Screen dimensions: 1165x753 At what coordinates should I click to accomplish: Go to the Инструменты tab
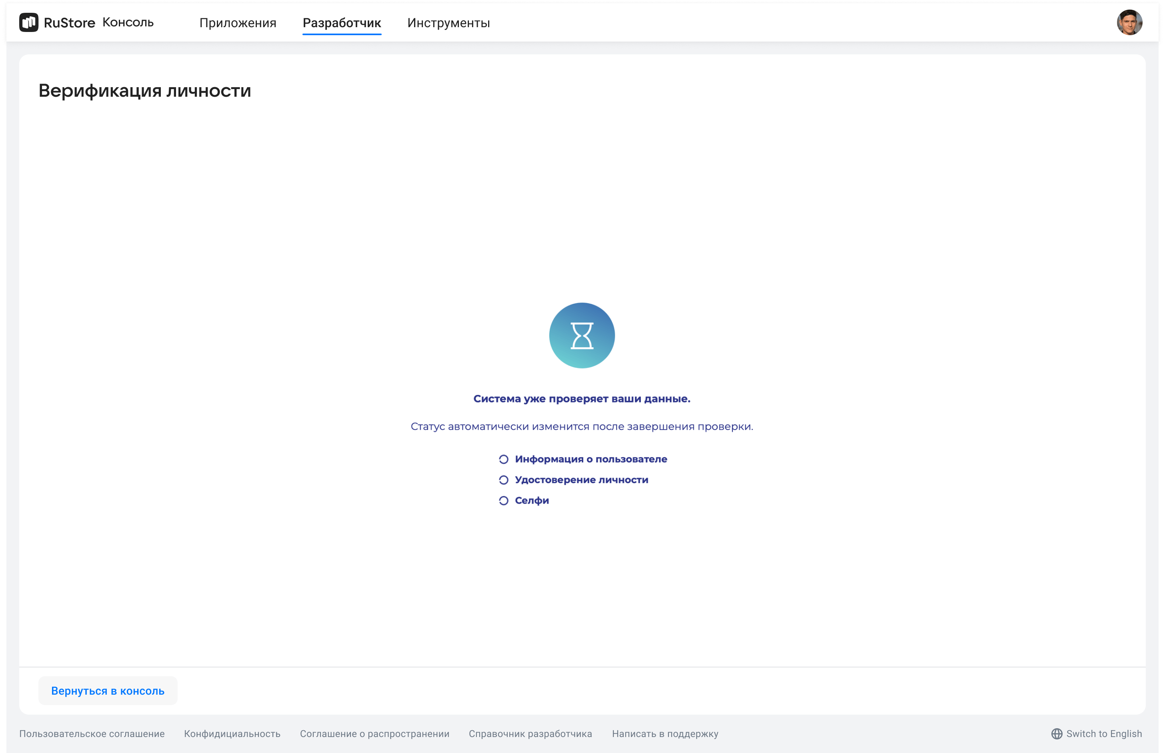point(448,23)
